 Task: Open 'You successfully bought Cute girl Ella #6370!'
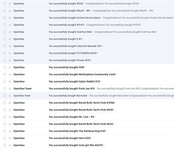pyautogui.click(x=76, y=145)
